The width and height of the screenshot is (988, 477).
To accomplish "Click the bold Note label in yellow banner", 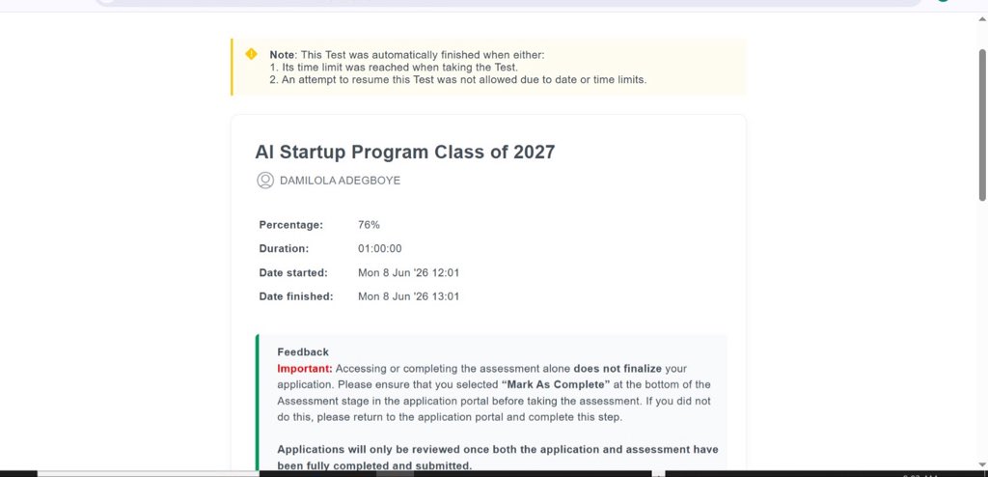I will [x=283, y=55].
